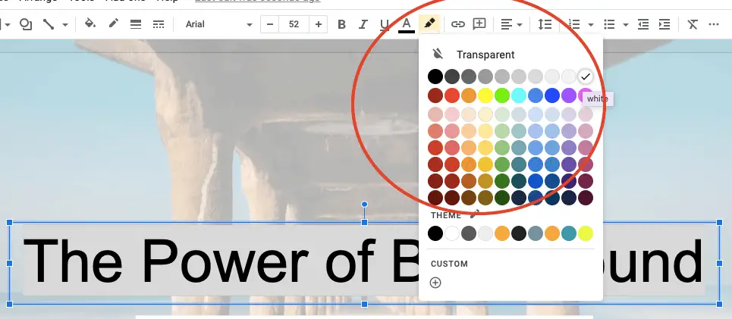Viewport: 732px width, 319px height.
Task: Open the More toolbar options ellipsis
Action: [713, 24]
